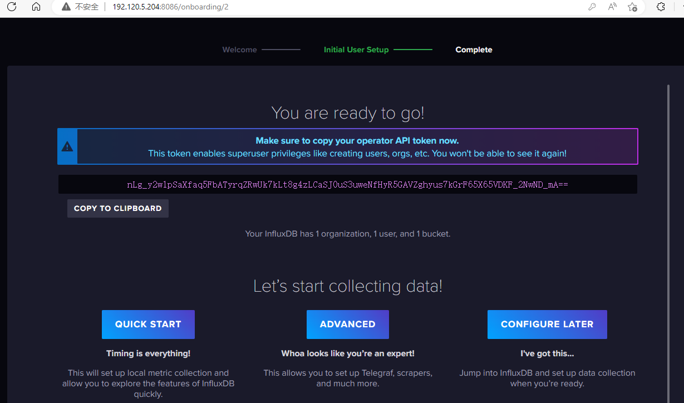This screenshot has height=403, width=684.
Task: Select the Complete onboarding step
Action: click(474, 50)
